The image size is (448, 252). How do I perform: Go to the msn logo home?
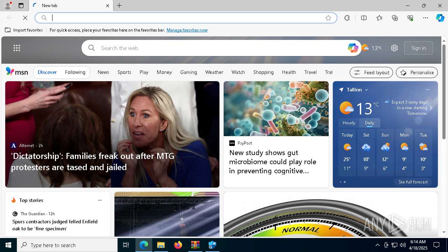[x=17, y=72]
